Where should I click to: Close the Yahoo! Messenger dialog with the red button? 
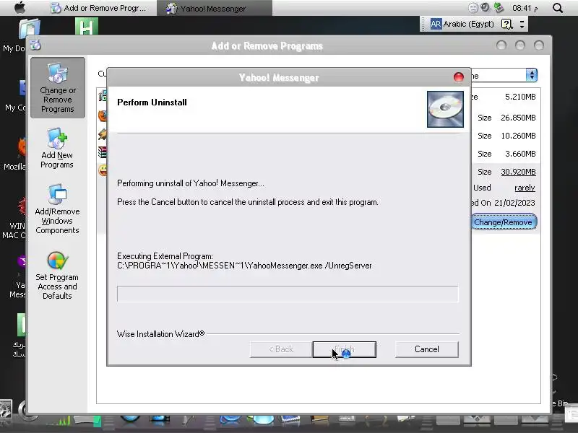458,77
